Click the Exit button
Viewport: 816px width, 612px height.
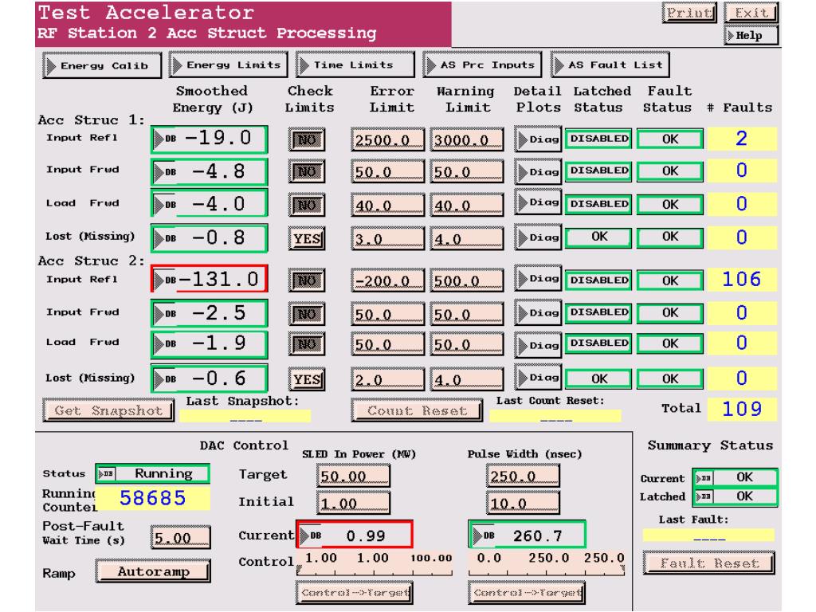tap(751, 13)
